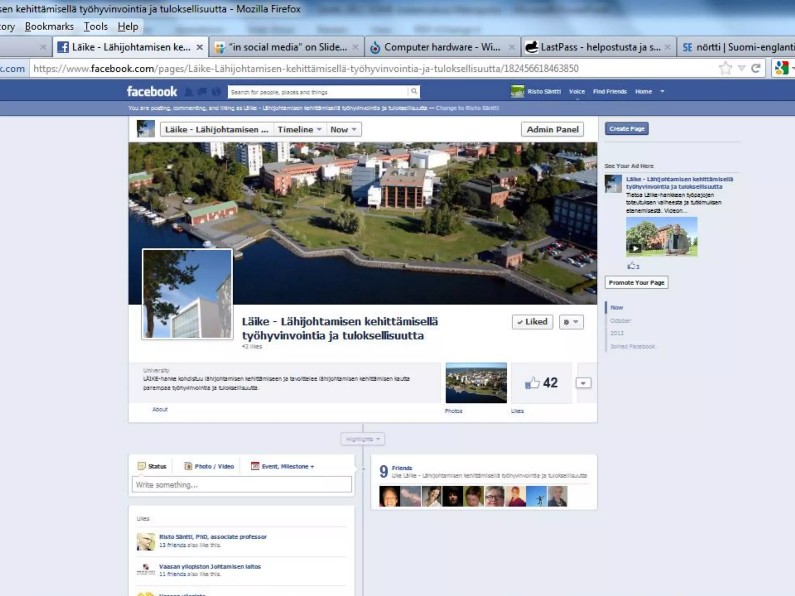The width and height of the screenshot is (795, 596).
Task: Open the Facebook notifications globe icon
Action: click(216, 92)
